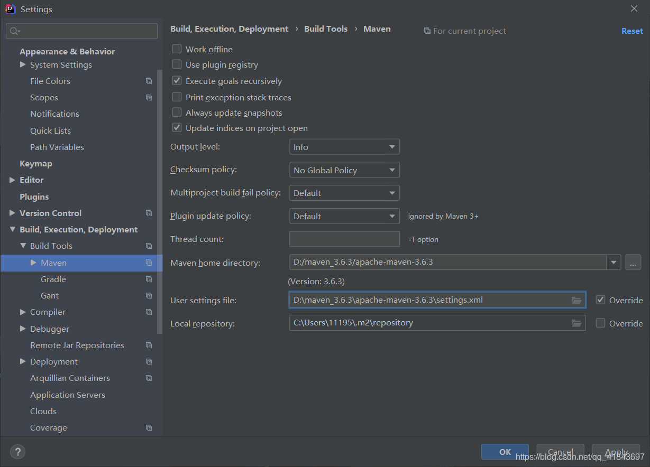Uncheck Execute goals recursively
Screen dimensions: 650x467
177,81
